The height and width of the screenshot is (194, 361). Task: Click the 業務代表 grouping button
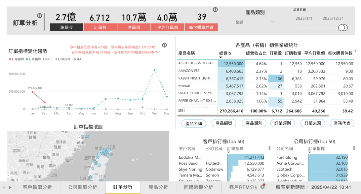click(x=342, y=123)
